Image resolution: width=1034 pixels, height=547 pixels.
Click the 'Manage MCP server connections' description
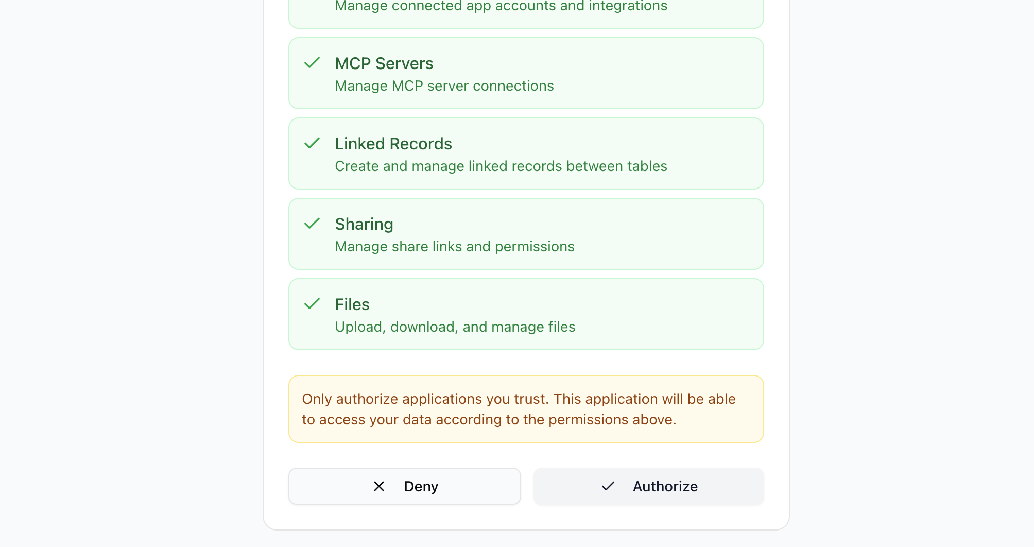click(444, 86)
